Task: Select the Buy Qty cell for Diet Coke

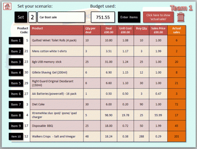Action: [141, 104]
